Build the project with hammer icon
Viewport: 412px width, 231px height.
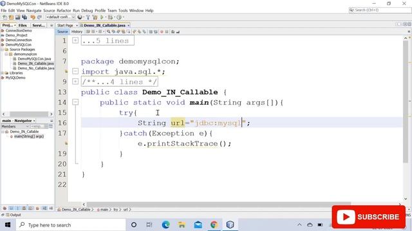(88, 17)
